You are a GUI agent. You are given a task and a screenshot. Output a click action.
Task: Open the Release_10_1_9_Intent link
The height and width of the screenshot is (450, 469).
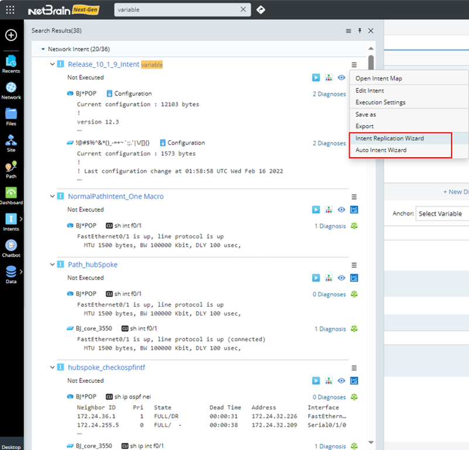click(104, 64)
